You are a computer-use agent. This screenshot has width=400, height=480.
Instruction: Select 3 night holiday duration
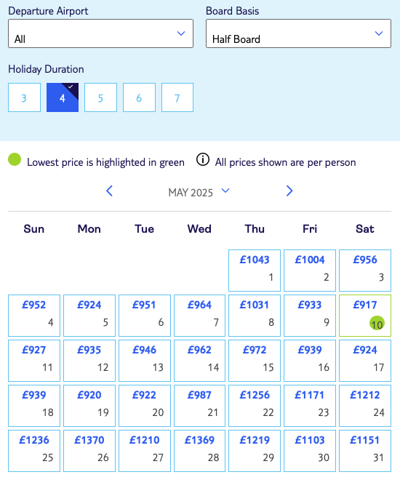coord(24,97)
